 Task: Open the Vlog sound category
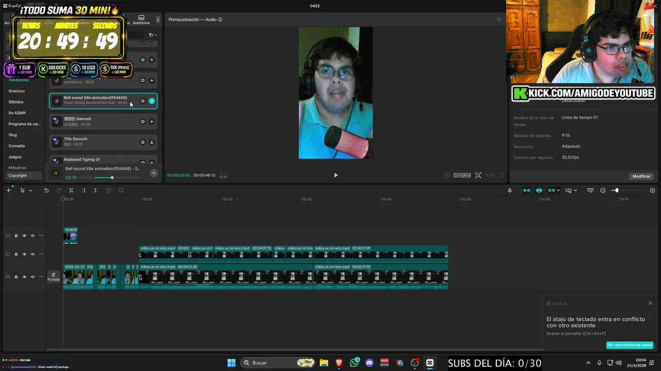coord(12,135)
